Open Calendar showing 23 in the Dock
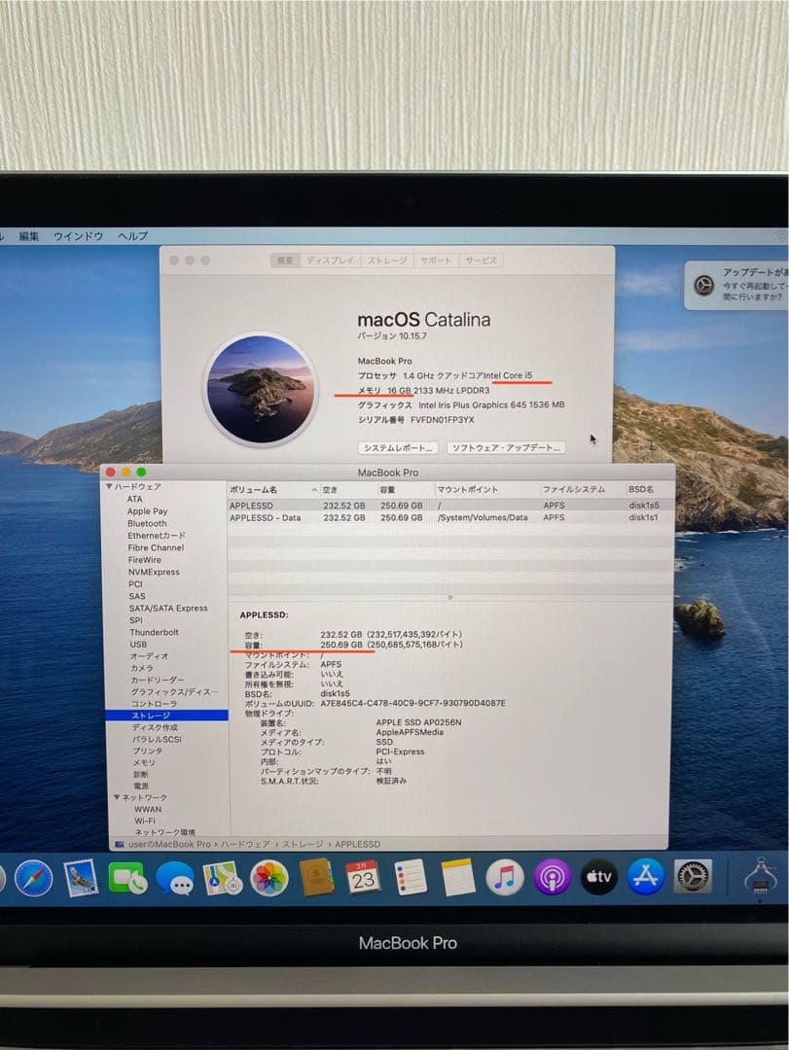Image resolution: width=789 pixels, height=1050 pixels. [x=363, y=877]
